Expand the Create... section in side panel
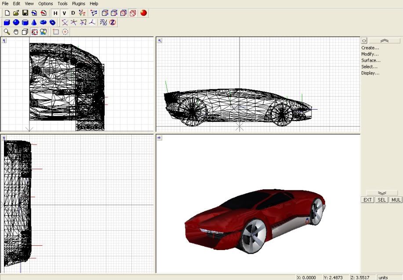 pyautogui.click(x=370, y=48)
